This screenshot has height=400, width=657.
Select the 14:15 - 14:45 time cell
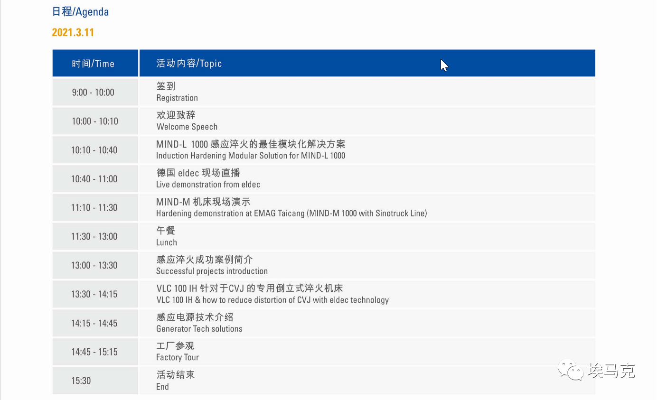pos(95,323)
